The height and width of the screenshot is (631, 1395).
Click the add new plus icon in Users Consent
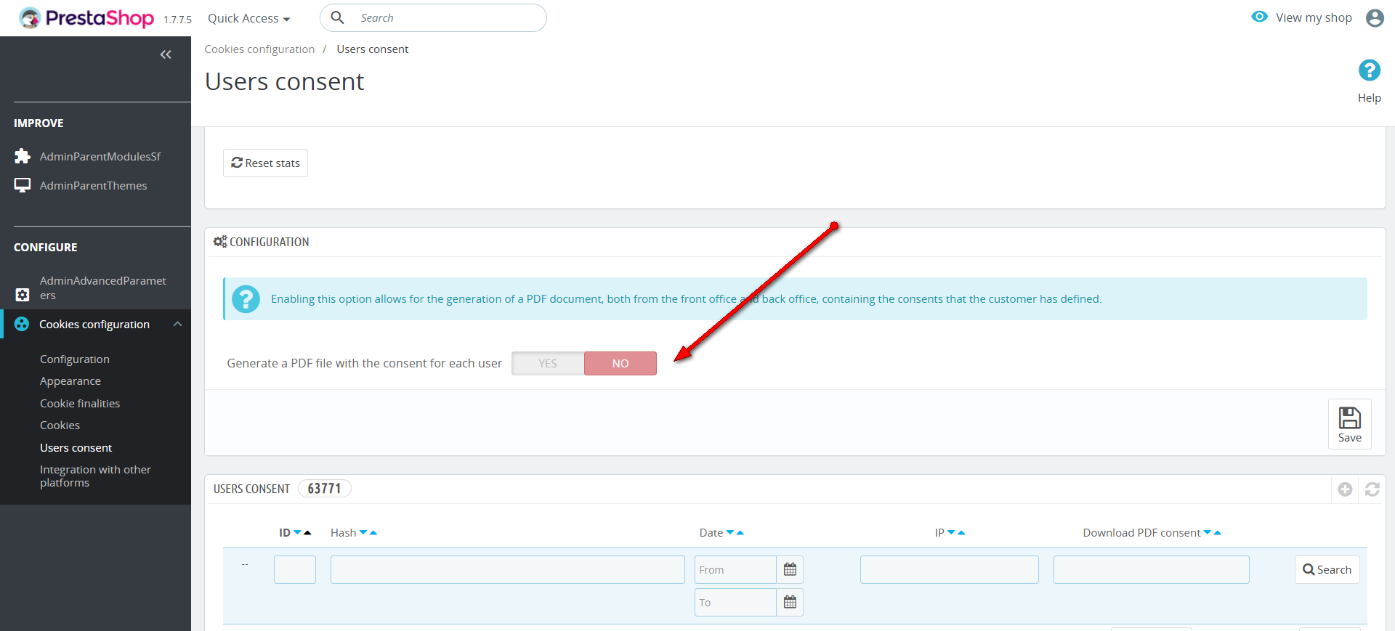pos(1345,489)
